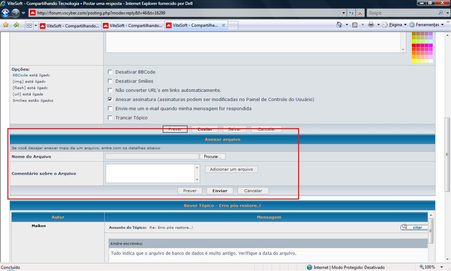451x271 pixels.
Task: Expand the print options dropdown arrow
Action: [378, 25]
